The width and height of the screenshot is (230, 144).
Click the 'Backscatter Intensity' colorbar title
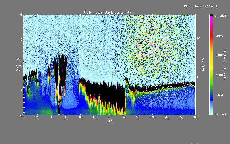click(x=225, y=65)
